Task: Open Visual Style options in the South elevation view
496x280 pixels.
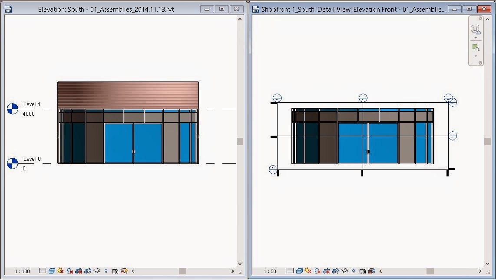Action: [51, 271]
